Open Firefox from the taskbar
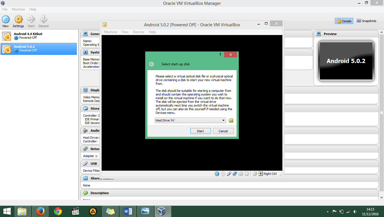The width and height of the screenshot is (384, 217). coord(40,211)
